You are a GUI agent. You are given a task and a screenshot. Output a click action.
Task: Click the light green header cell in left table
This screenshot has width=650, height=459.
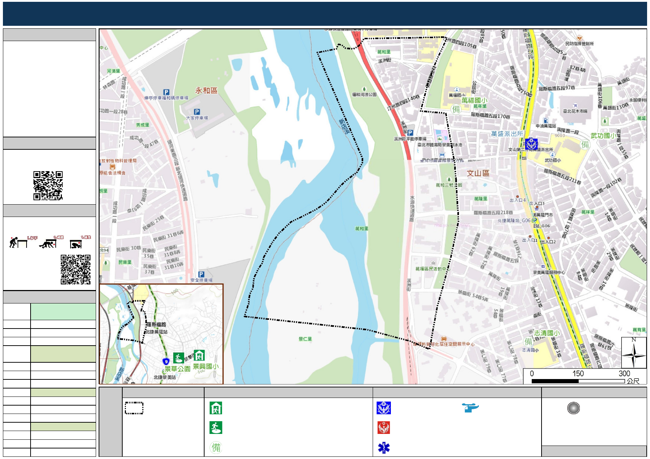63,312
